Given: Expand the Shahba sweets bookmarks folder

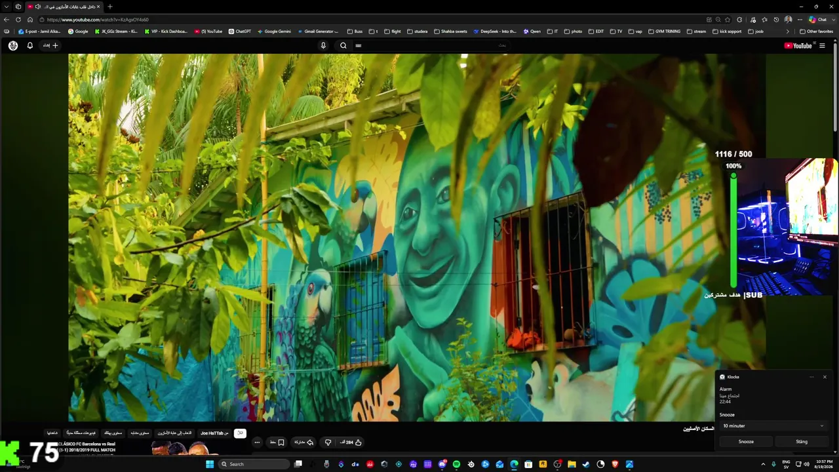Looking at the screenshot, I should (x=450, y=31).
